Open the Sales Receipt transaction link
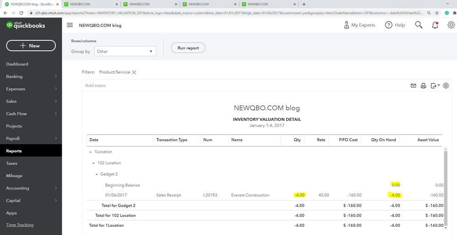Viewport: 457px width, 235px height. pyautogui.click(x=169, y=195)
